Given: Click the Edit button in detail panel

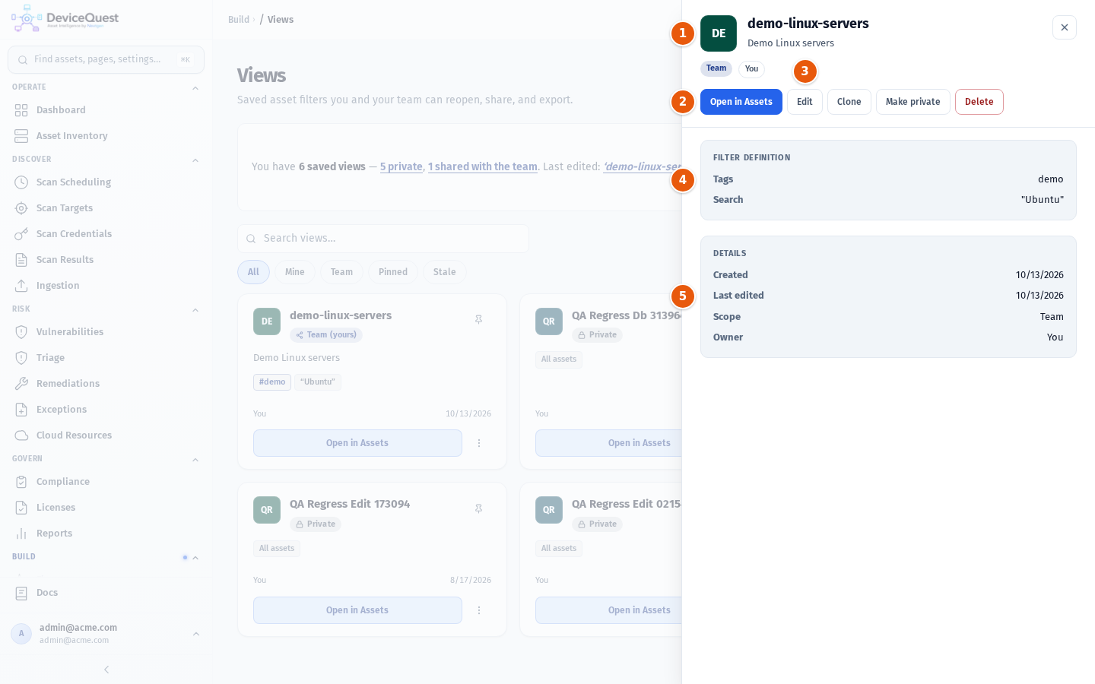Looking at the screenshot, I should (x=805, y=102).
